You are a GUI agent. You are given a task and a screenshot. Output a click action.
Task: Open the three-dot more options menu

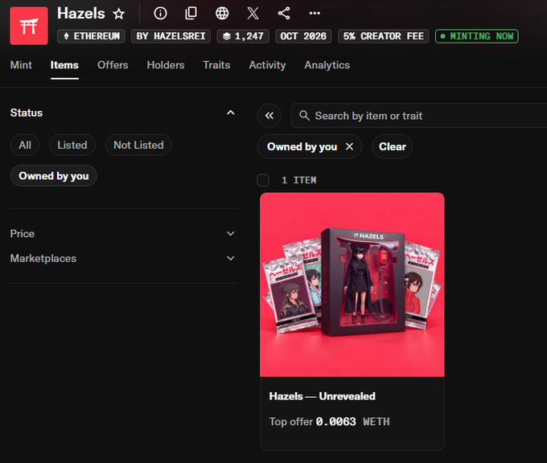(315, 13)
